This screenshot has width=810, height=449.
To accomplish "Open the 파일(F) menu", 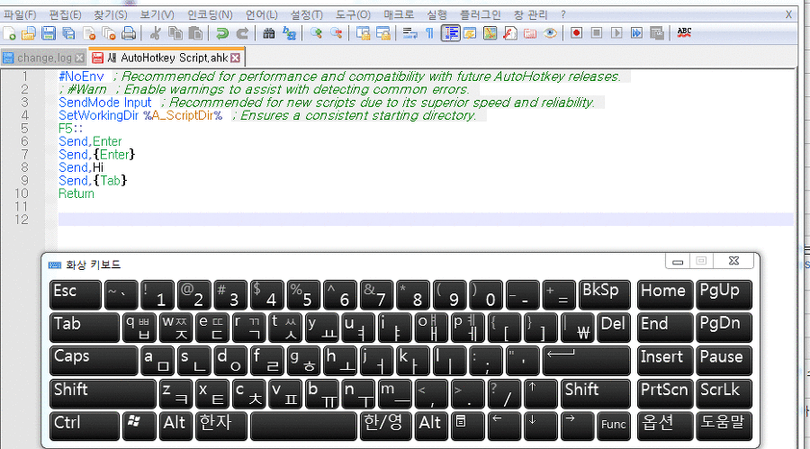I will [20, 14].
